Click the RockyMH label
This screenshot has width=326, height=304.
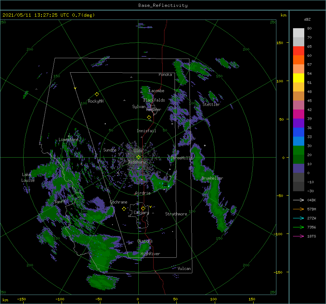(x=96, y=101)
